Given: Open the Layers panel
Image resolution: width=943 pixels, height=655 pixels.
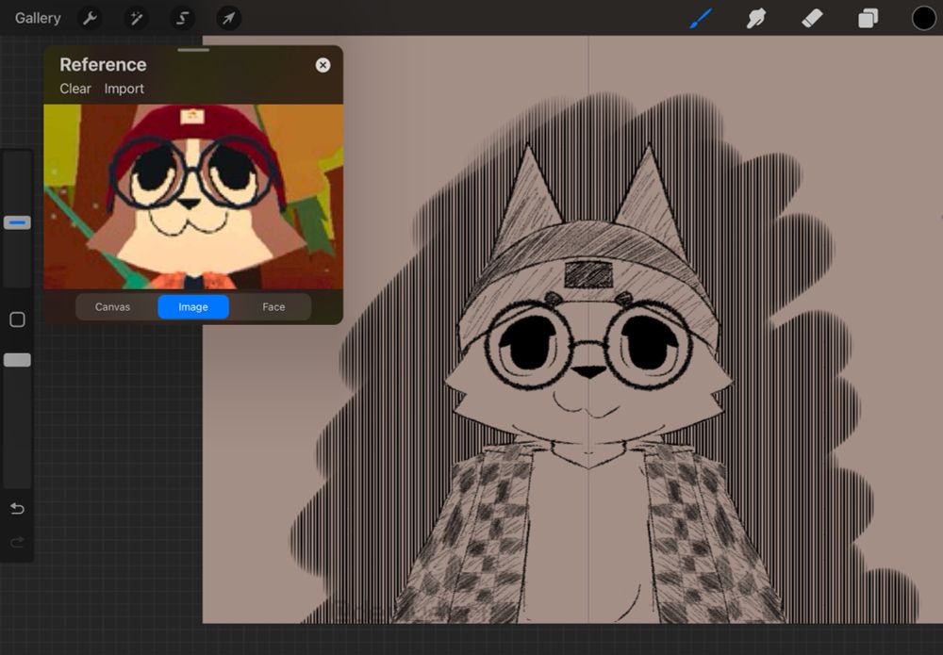Looking at the screenshot, I should (868, 18).
